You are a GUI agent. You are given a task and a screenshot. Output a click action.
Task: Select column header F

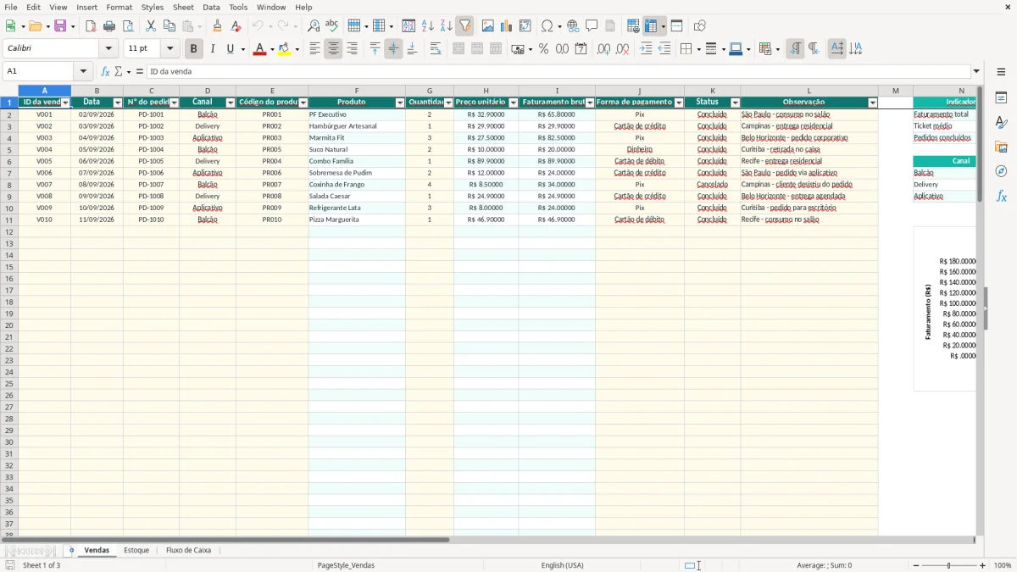(x=357, y=91)
